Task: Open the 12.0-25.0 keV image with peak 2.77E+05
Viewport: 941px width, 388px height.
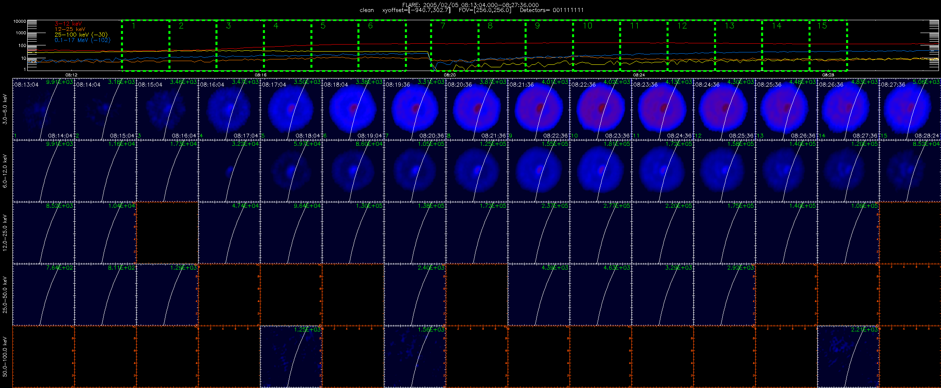Action: coord(601,233)
